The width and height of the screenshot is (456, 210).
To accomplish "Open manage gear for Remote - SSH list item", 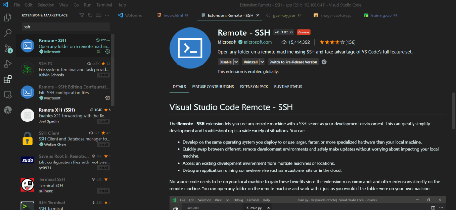I will click(107, 52).
